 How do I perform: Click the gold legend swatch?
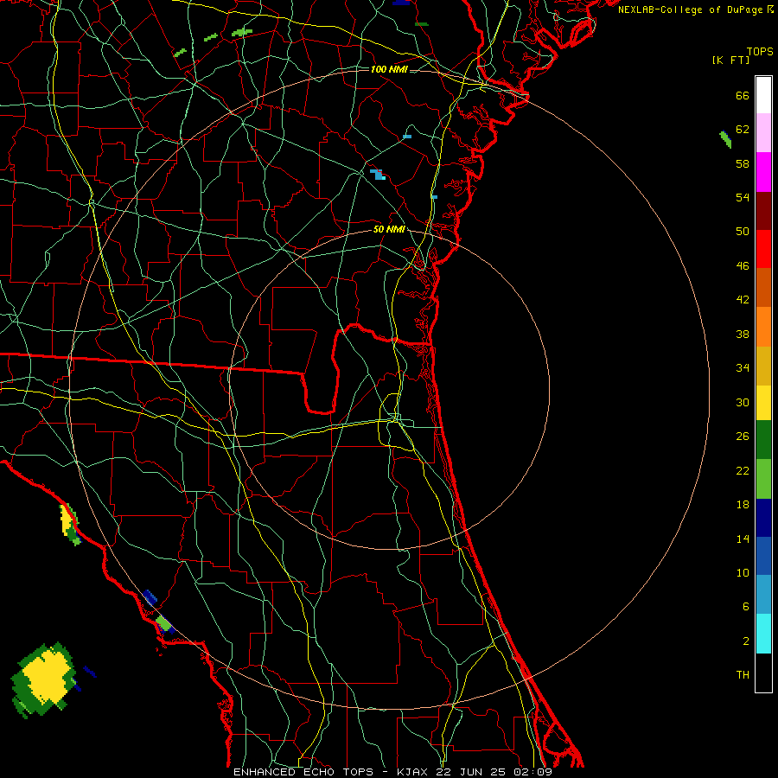tap(763, 367)
